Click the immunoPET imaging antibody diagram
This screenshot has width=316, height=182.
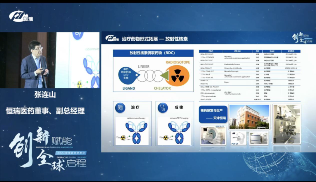pos(175,132)
